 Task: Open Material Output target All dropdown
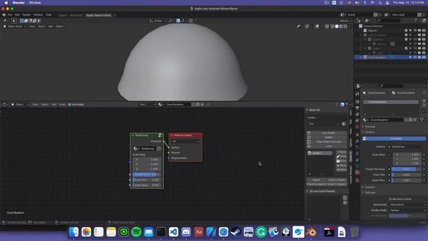[186, 141]
